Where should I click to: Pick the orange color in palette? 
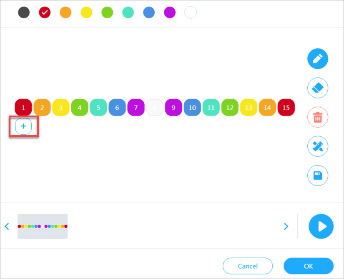coord(65,13)
